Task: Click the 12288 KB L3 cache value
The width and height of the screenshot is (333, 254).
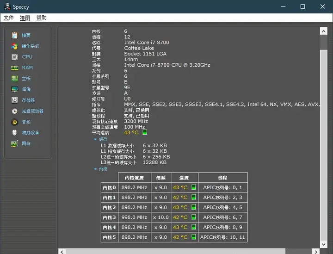Action: pyautogui.click(x=154, y=162)
